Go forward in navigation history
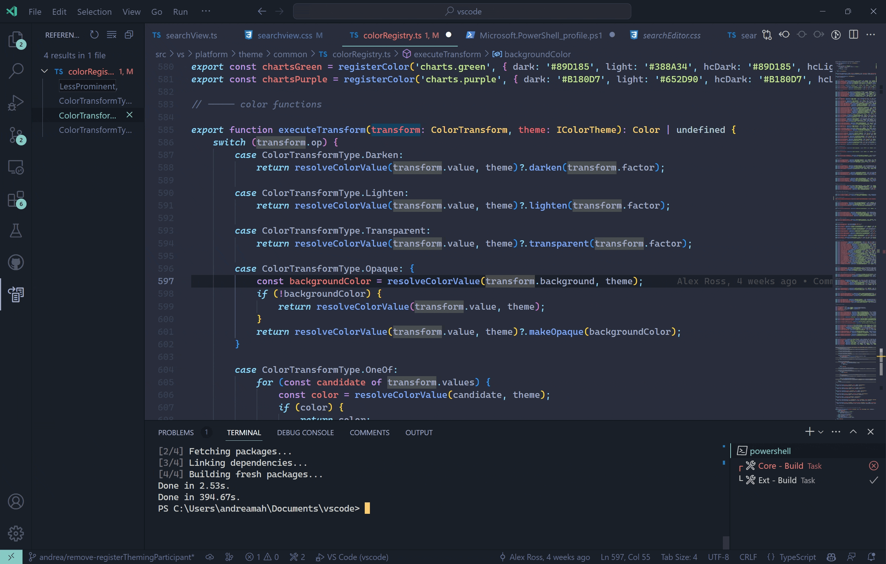Viewport: 886px width, 564px height. 279,11
